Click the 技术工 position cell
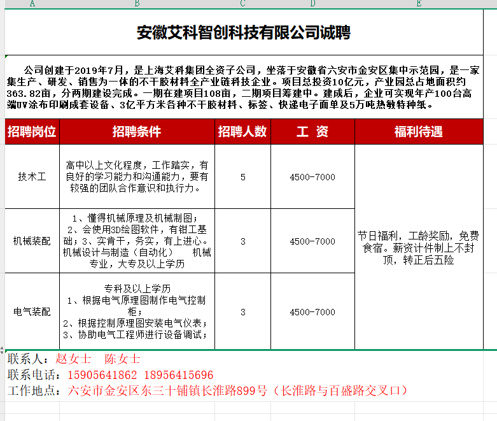This screenshot has width=497, height=421. [x=32, y=176]
